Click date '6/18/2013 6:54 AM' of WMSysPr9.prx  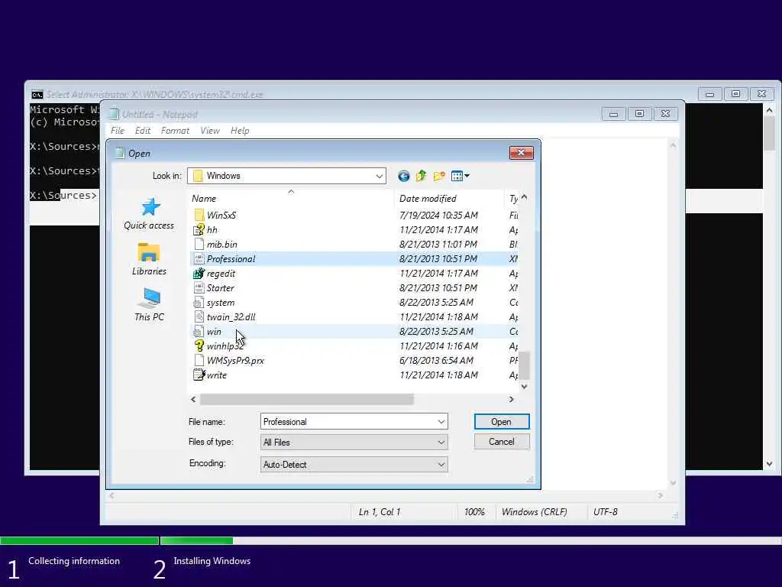coord(436,361)
